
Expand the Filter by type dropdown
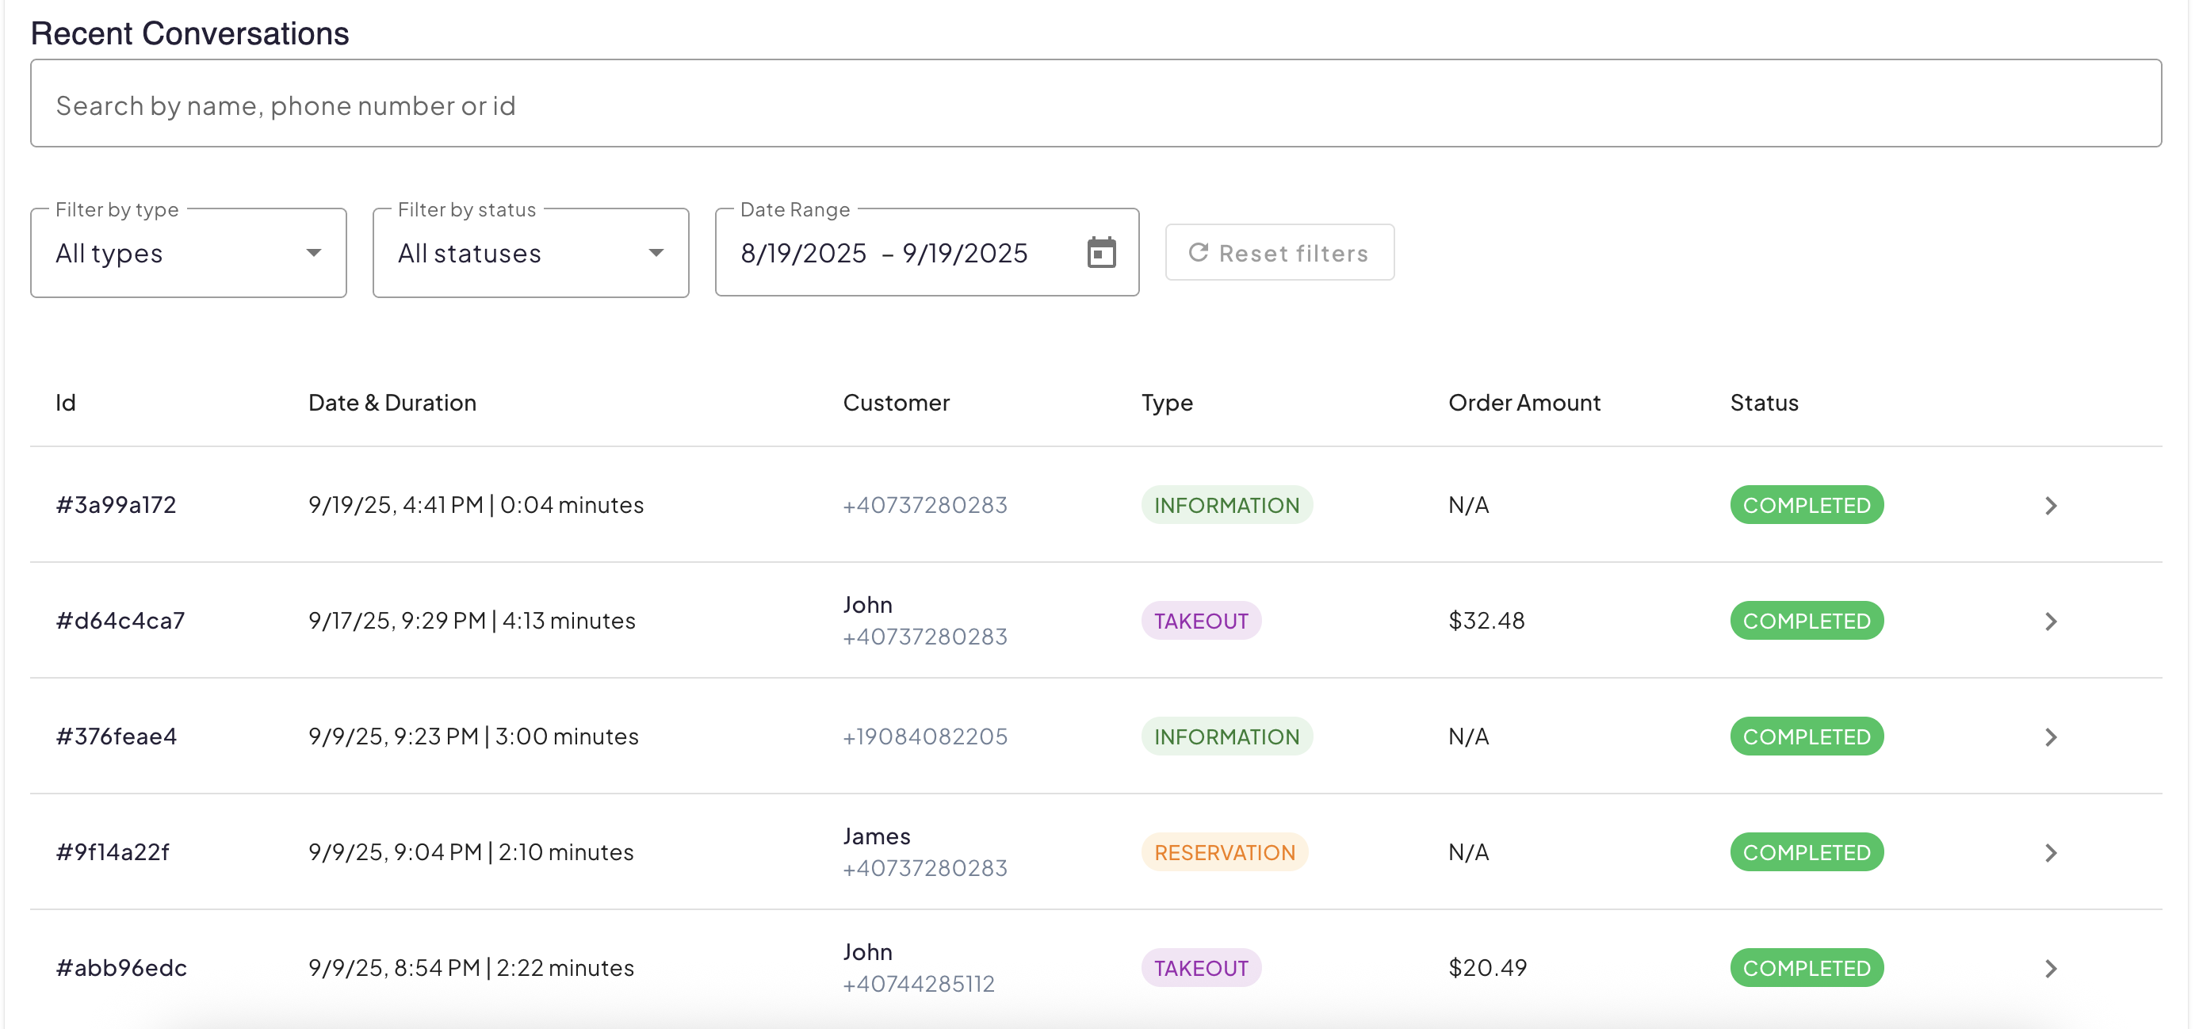(188, 254)
